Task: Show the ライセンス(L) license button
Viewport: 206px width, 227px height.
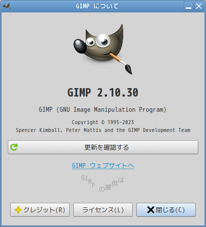Action: click(103, 210)
